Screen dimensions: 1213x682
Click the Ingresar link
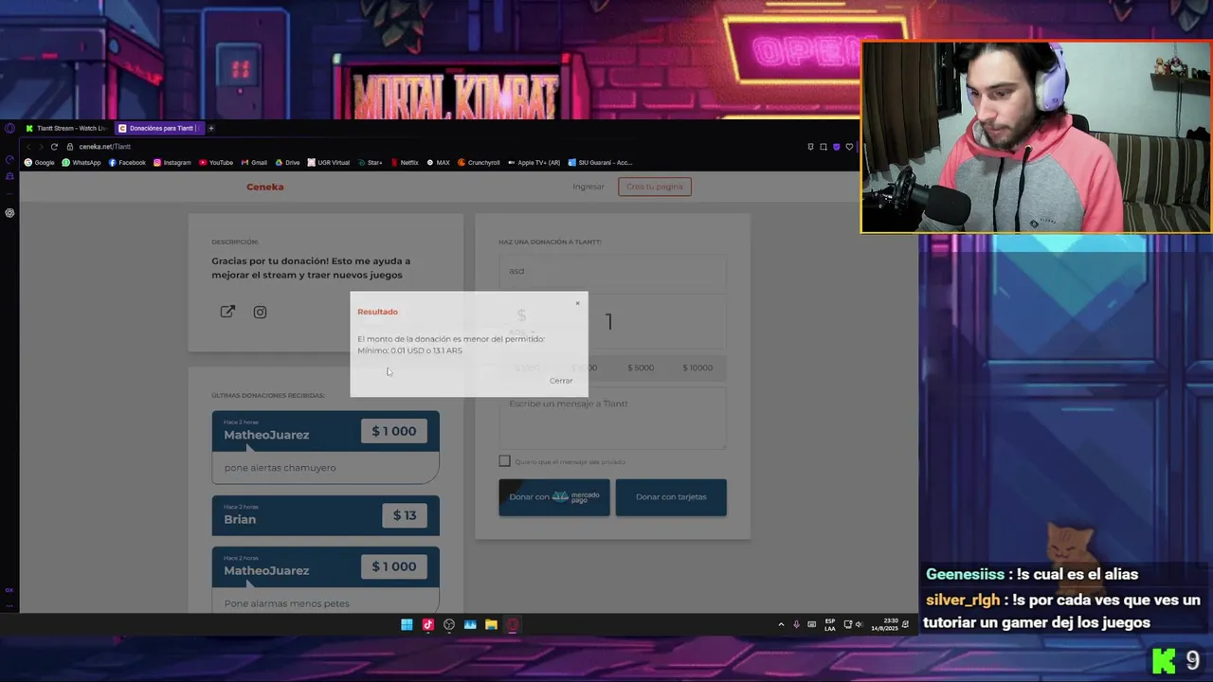pyautogui.click(x=588, y=187)
